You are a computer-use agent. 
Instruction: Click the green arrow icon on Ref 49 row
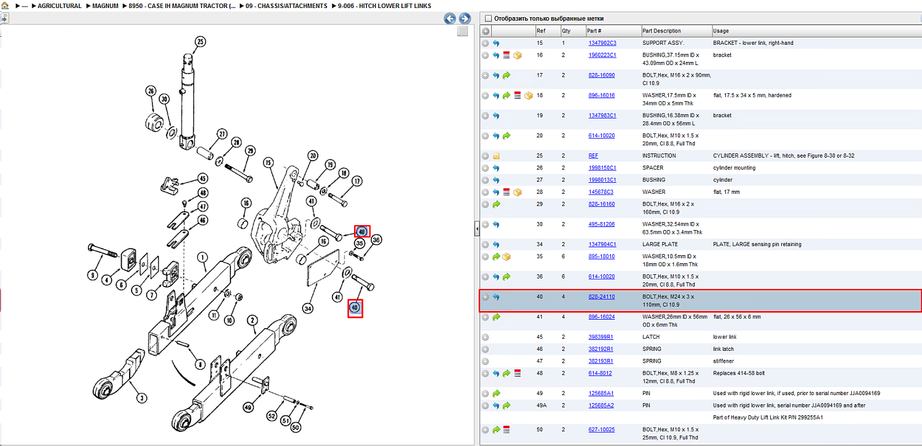coord(496,393)
